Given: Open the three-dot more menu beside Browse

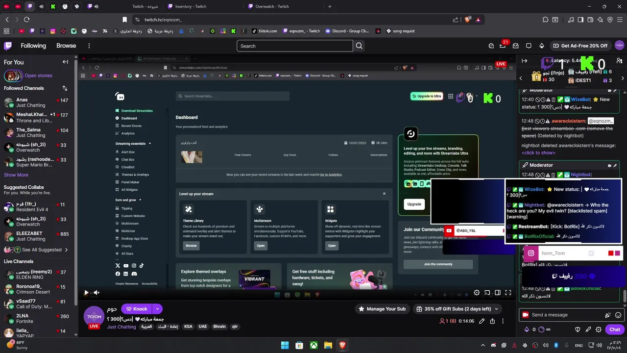Looking at the screenshot, I should 89,46.
